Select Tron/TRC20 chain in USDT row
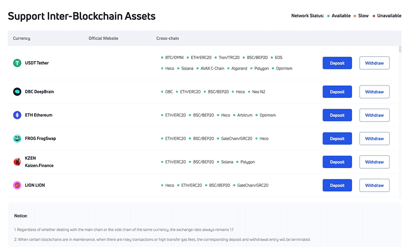Viewport: 410px width, 247px height. (227, 57)
